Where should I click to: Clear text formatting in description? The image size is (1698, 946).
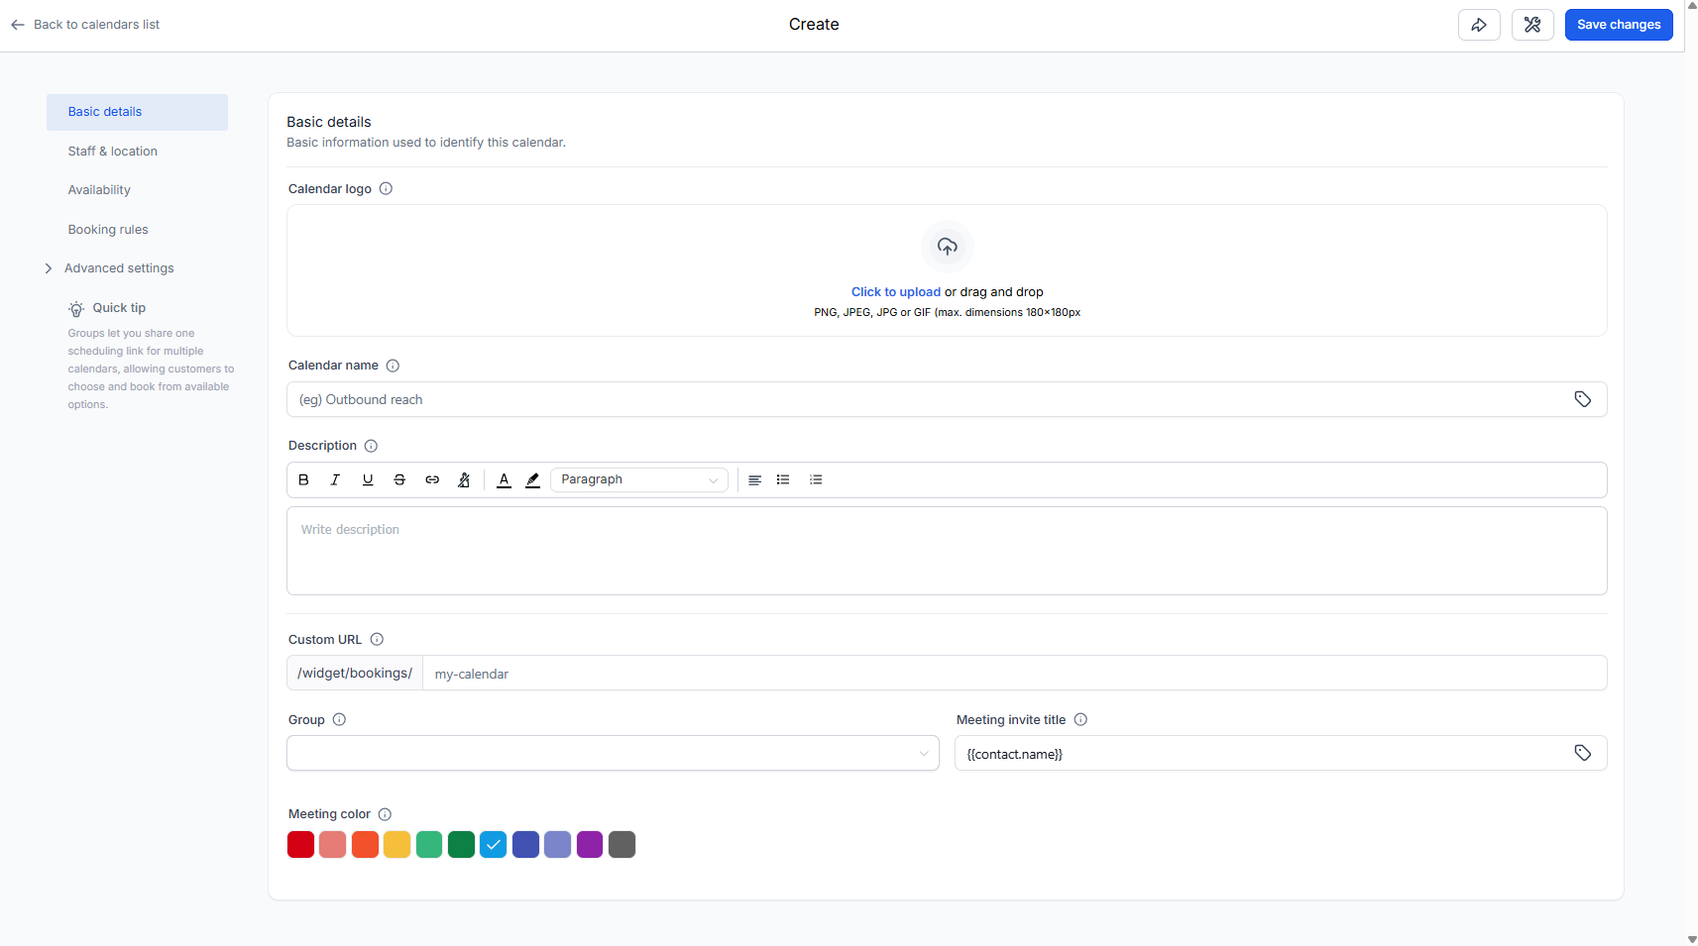pos(464,479)
